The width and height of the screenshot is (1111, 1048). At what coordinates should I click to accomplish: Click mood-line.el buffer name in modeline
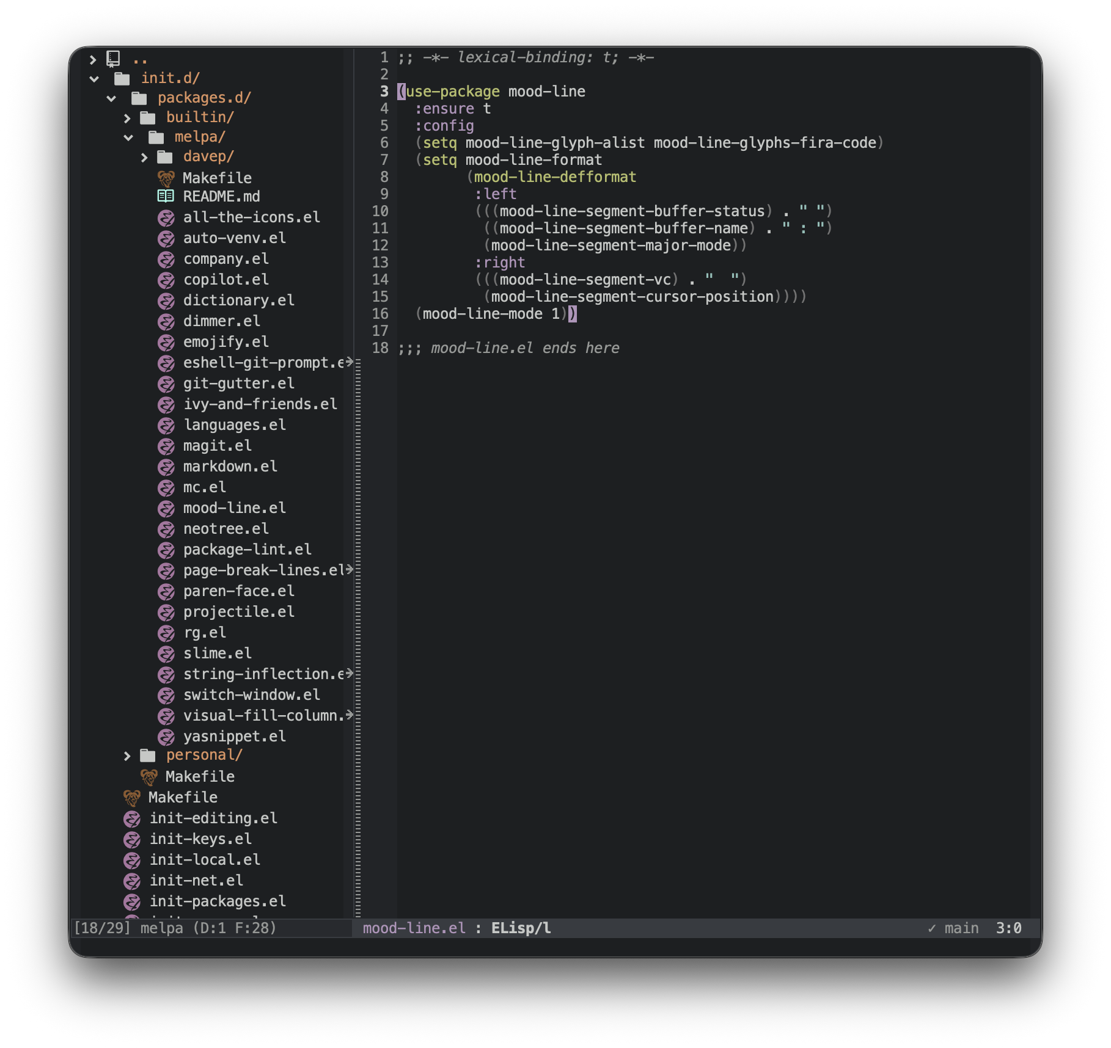tap(414, 928)
